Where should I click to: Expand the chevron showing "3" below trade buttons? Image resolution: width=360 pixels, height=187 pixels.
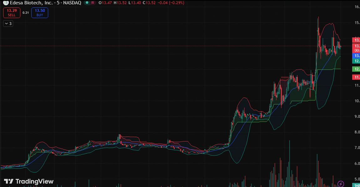(x=8, y=23)
